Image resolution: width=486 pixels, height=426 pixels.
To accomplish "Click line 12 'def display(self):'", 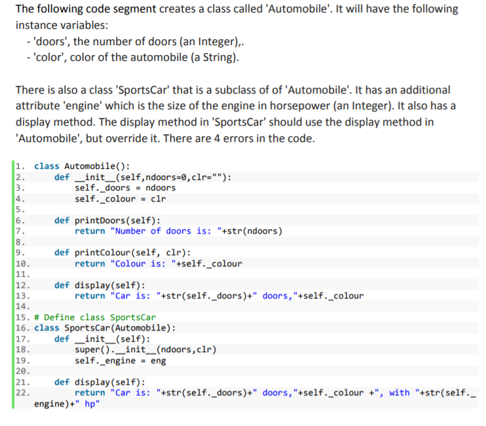I will pyautogui.click(x=100, y=285).
